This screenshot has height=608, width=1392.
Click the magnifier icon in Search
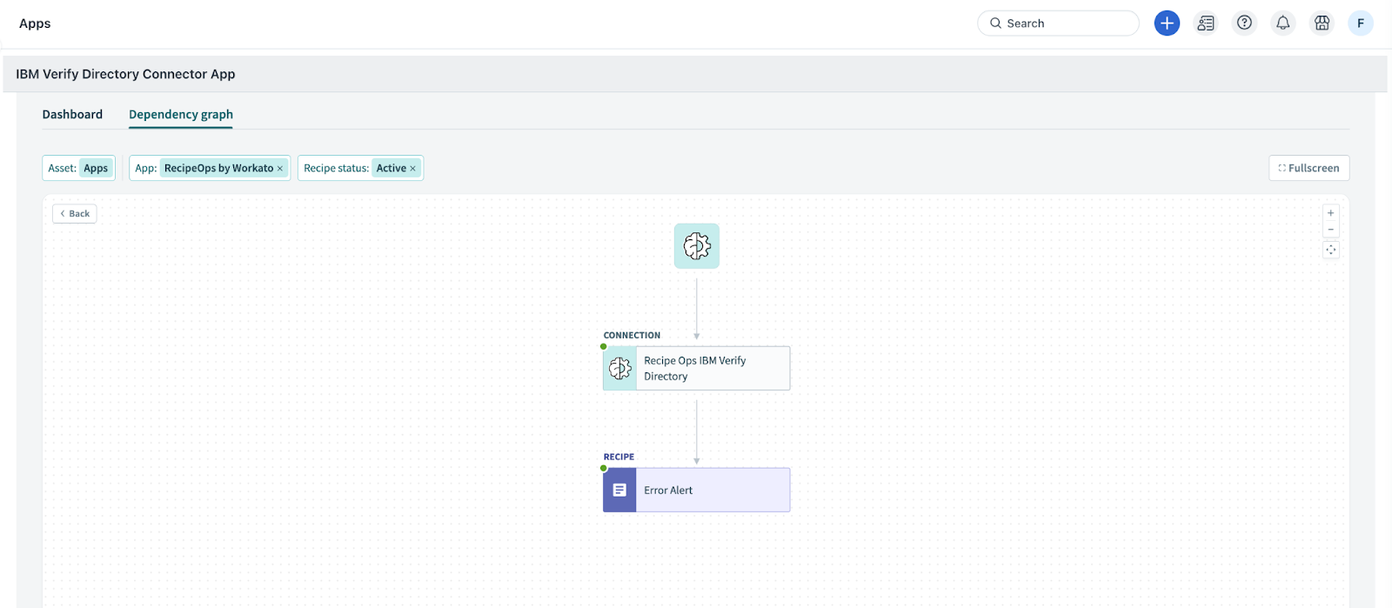995,23
